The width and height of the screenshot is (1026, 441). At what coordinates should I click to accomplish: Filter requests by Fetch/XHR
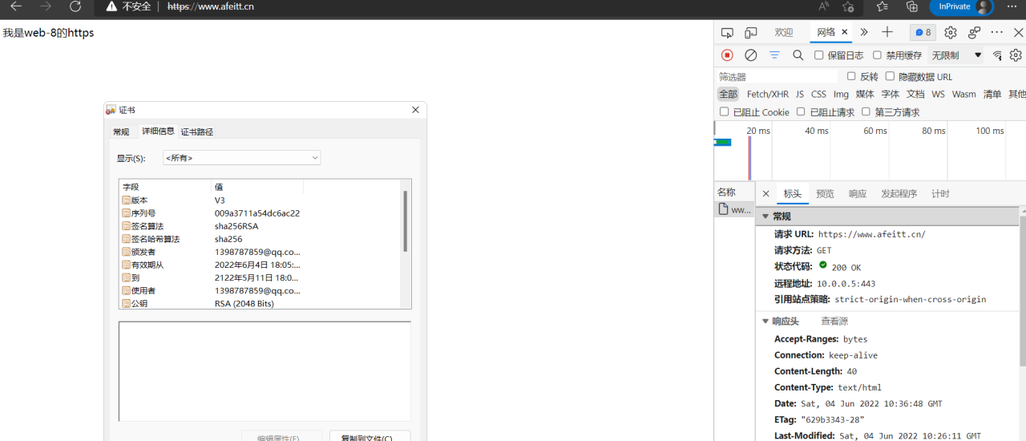coord(768,94)
